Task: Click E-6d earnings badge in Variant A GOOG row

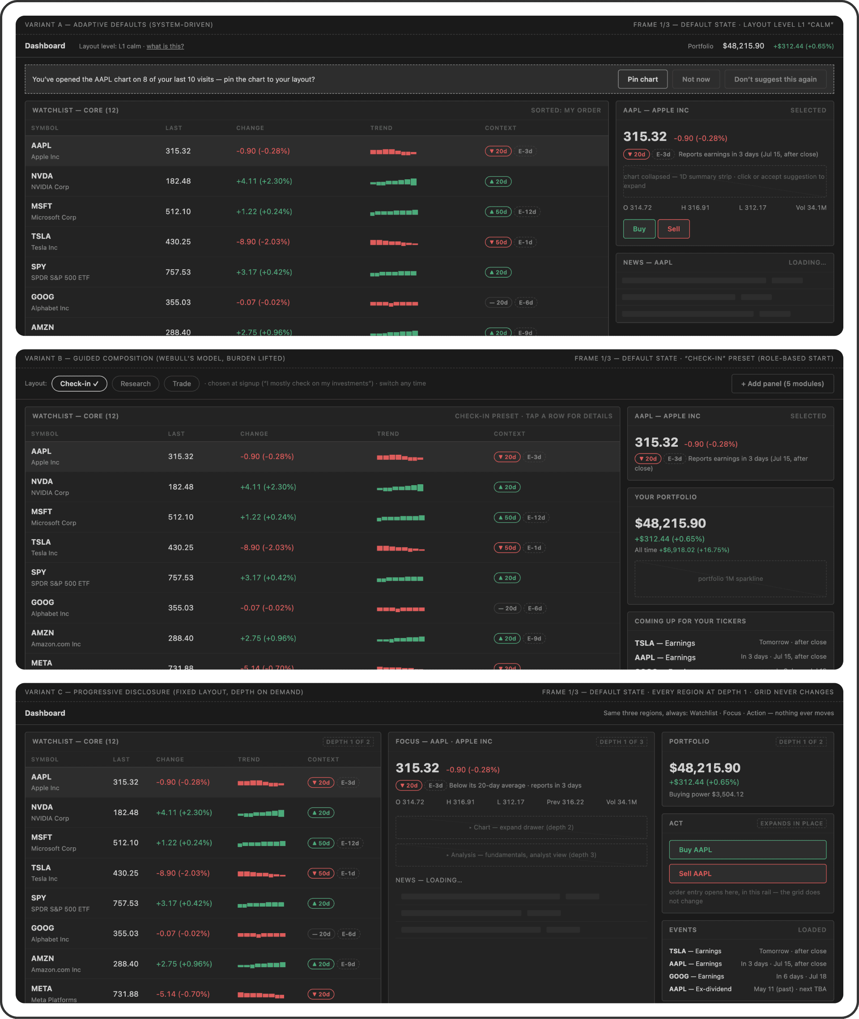Action: [x=525, y=302]
